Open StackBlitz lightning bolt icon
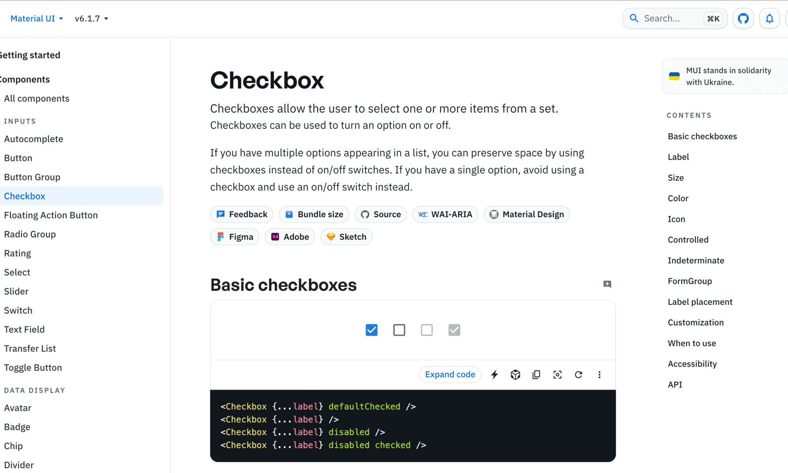 tap(494, 374)
